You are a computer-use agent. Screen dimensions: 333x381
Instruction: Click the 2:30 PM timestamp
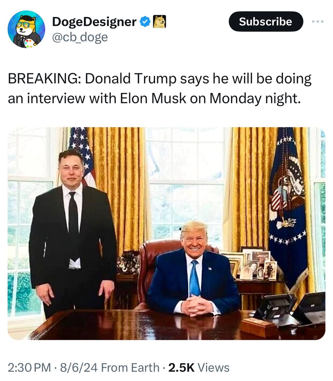click(x=29, y=368)
